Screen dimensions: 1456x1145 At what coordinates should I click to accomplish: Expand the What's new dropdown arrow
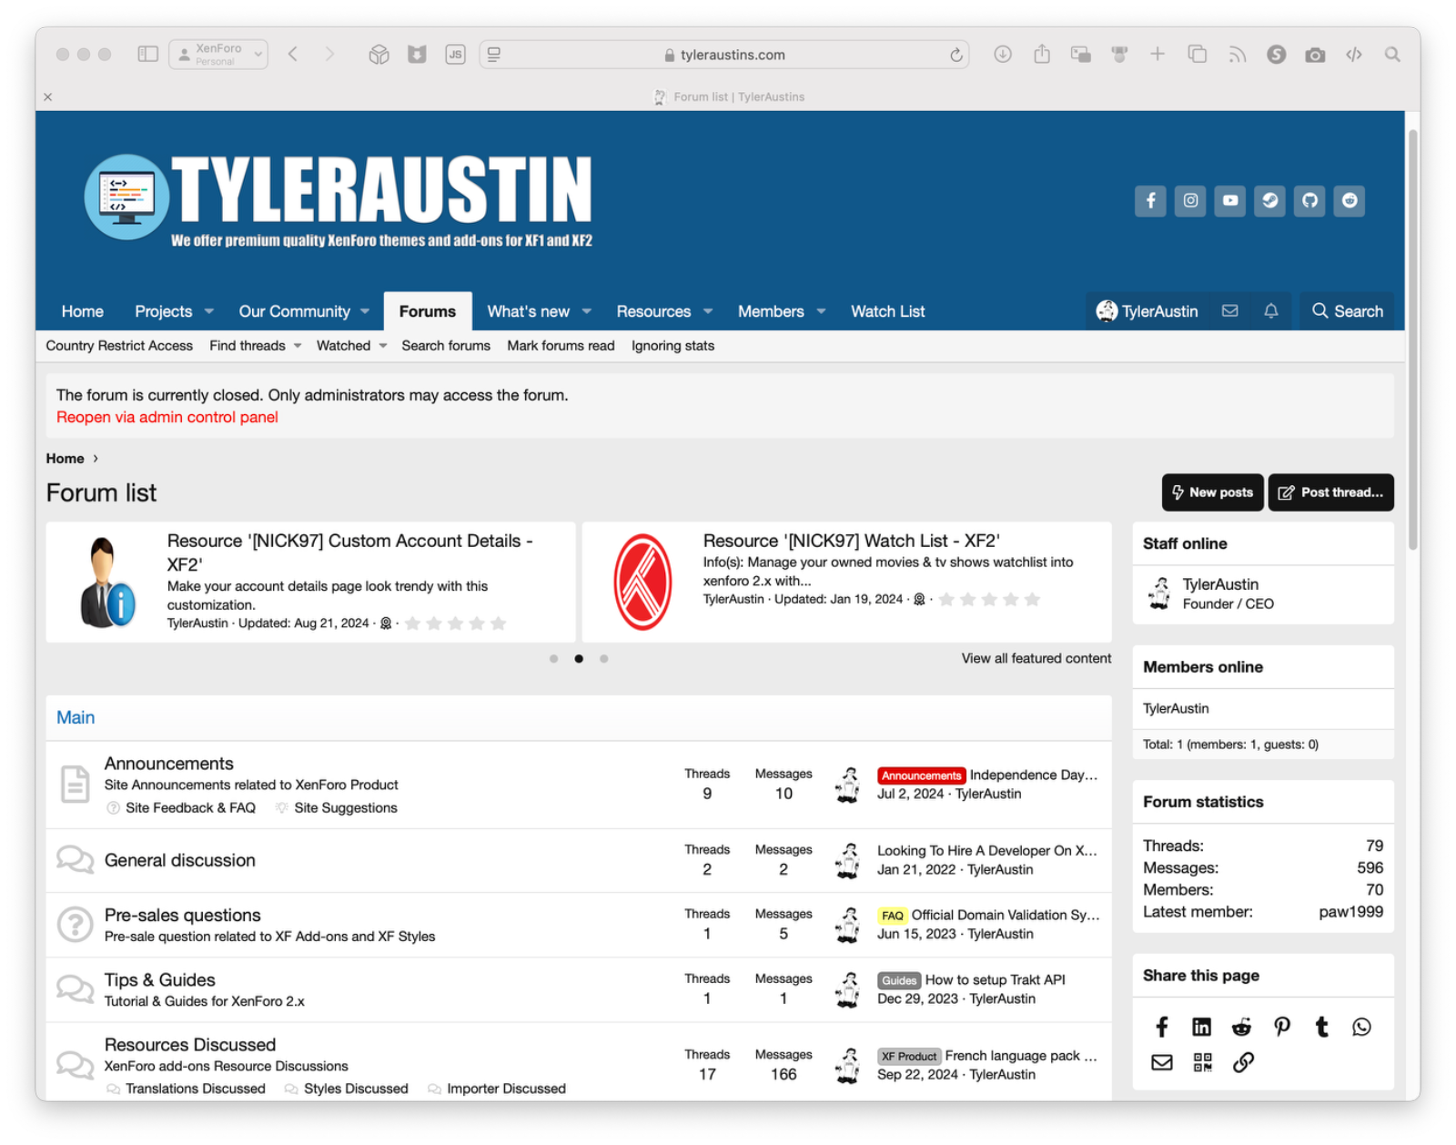587,311
